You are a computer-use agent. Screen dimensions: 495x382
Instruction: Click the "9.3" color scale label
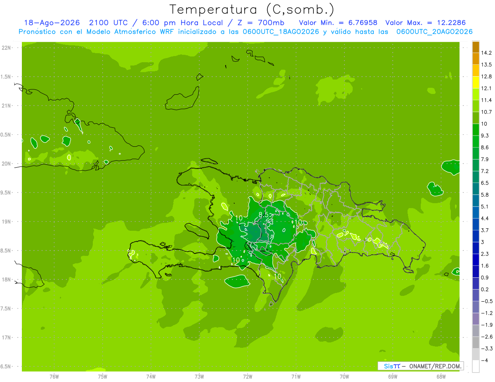click(x=486, y=136)
